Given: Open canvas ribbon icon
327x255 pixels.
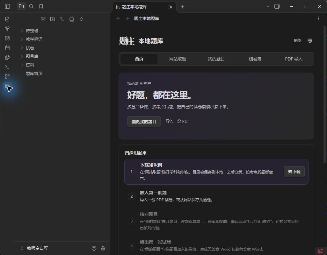Looking at the screenshot, I should tap(7, 38).
